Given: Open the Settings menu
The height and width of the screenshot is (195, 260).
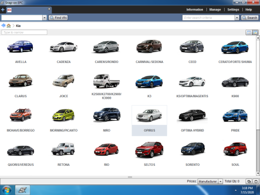Looking at the screenshot, I should (x=233, y=10).
